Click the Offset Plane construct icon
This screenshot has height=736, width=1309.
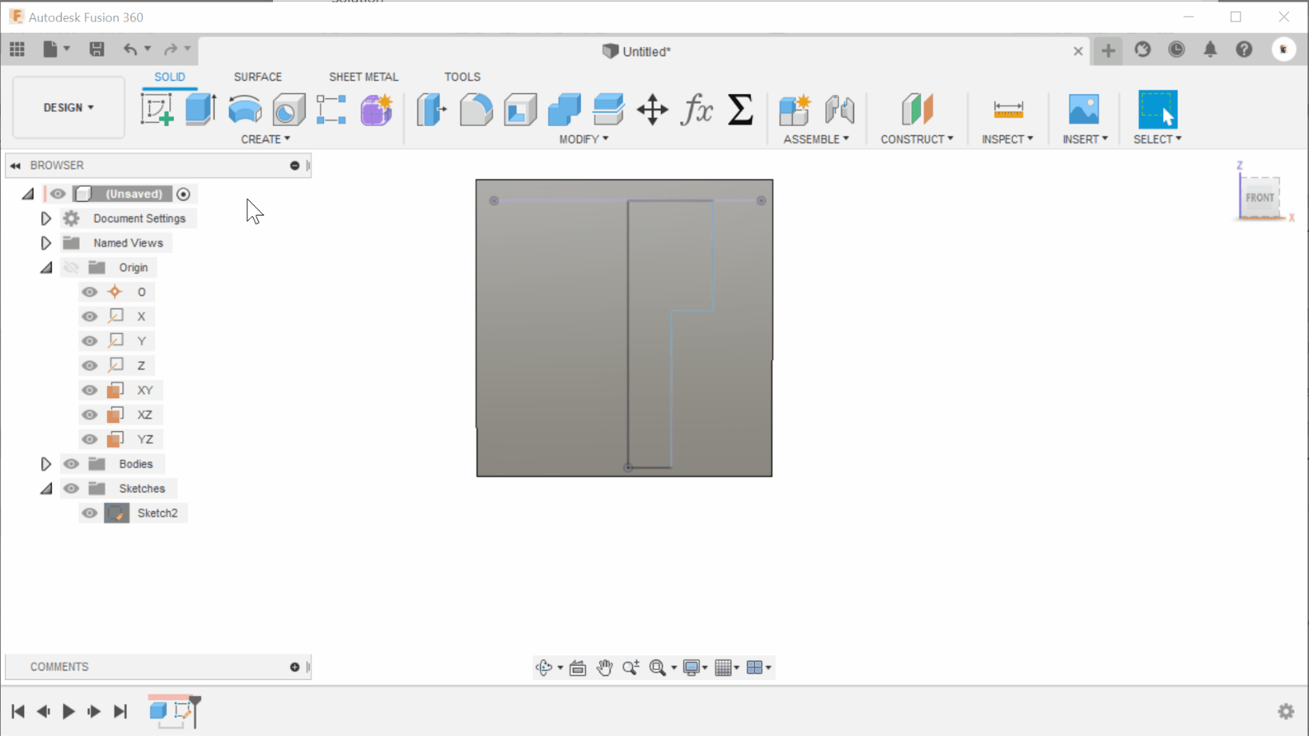[917, 109]
